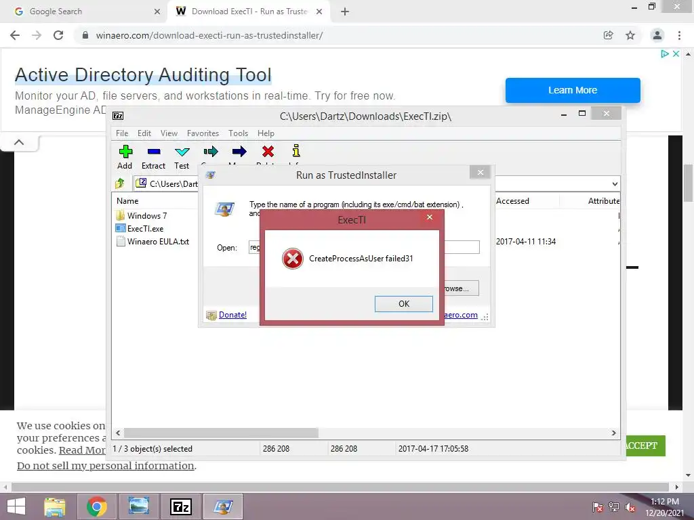
Task: Close the ad with X icon
Action: pos(676,53)
